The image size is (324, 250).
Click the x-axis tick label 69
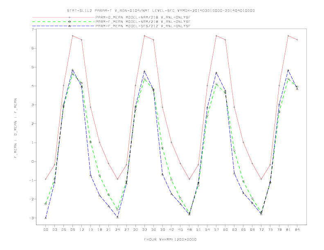[252, 230]
